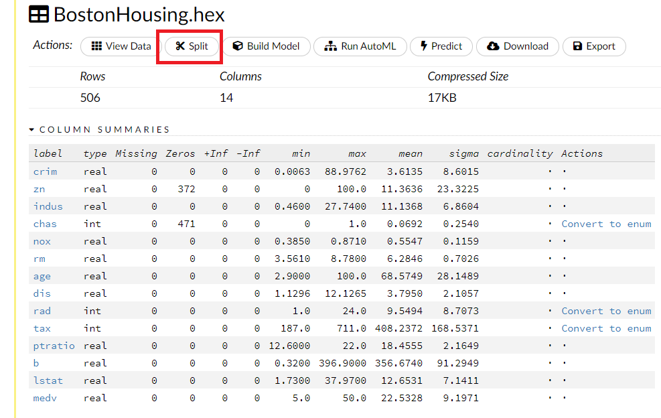661x418 pixels.
Task: Click the table icon beside BostonHousing.hex
Action: 39,15
